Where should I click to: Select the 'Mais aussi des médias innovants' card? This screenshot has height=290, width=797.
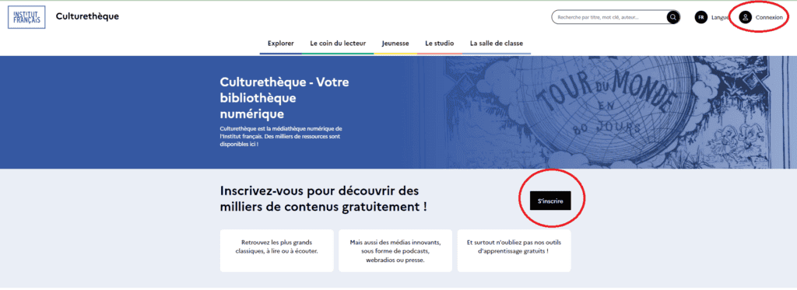pyautogui.click(x=395, y=250)
